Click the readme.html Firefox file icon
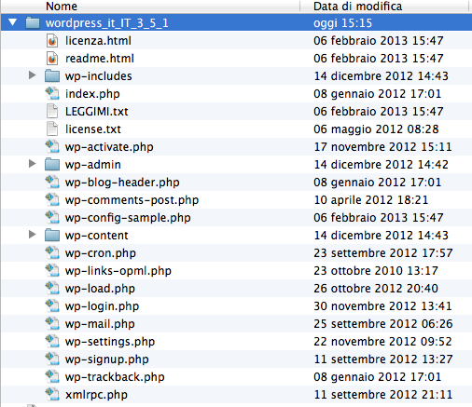472x407 pixels. click(52, 59)
